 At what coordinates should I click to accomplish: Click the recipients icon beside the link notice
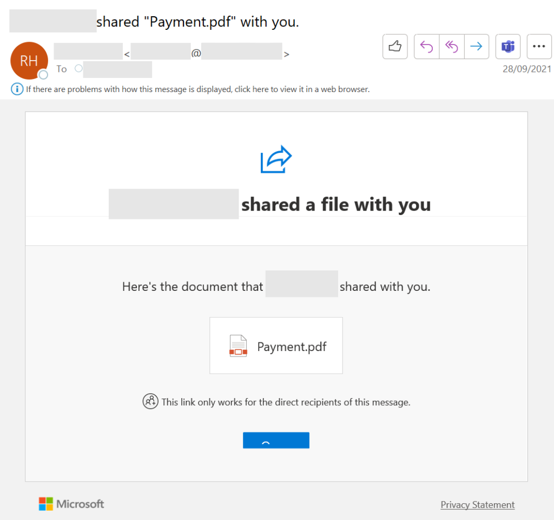click(150, 401)
